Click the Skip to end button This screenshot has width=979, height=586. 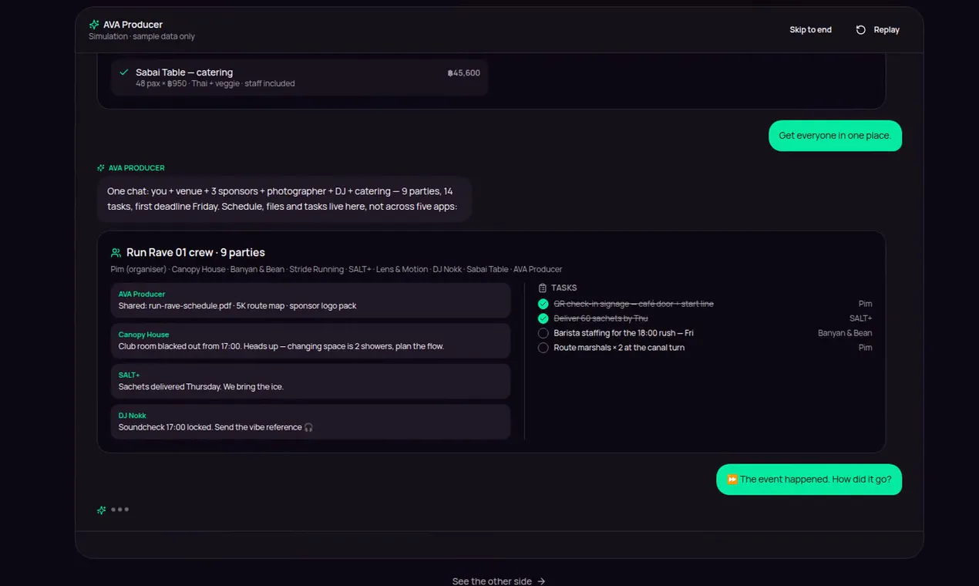[810, 30]
